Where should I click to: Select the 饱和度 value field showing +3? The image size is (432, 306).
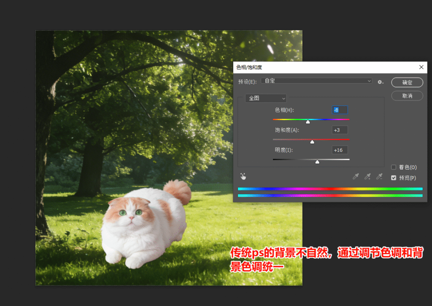340,130
